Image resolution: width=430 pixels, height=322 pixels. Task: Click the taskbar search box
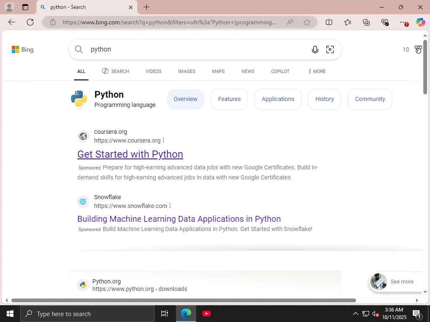point(87,314)
